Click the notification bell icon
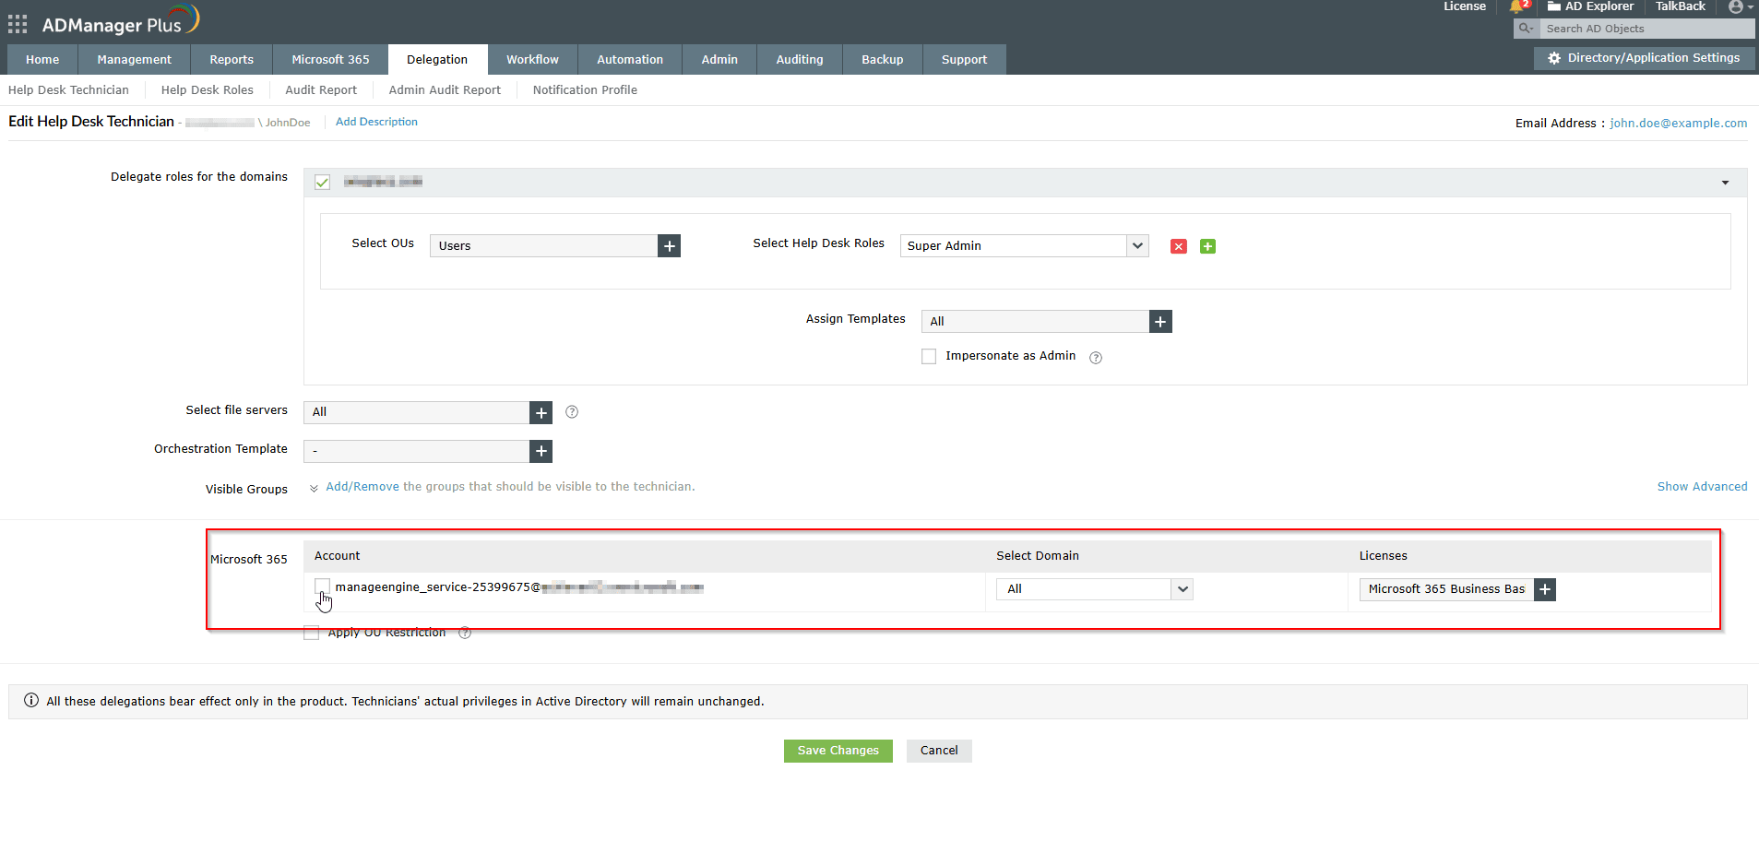 coord(1517,7)
